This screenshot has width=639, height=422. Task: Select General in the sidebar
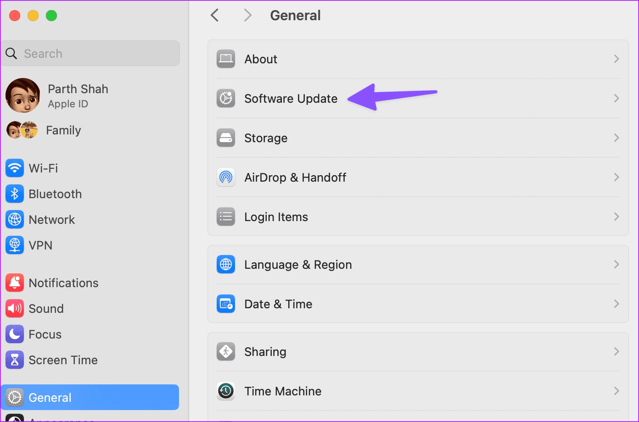[x=50, y=397]
